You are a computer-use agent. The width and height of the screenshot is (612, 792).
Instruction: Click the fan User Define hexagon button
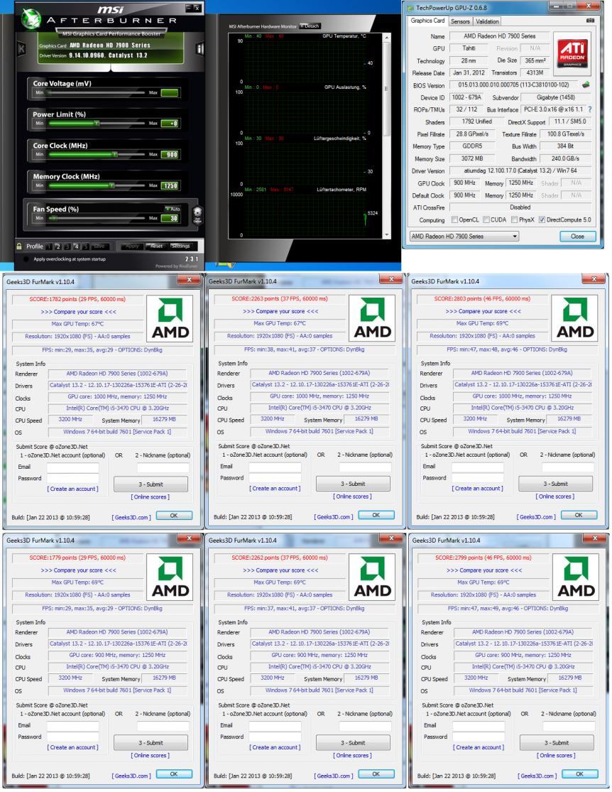point(197,215)
